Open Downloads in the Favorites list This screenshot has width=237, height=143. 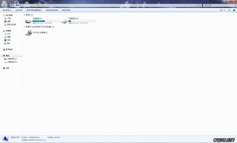point(7,18)
